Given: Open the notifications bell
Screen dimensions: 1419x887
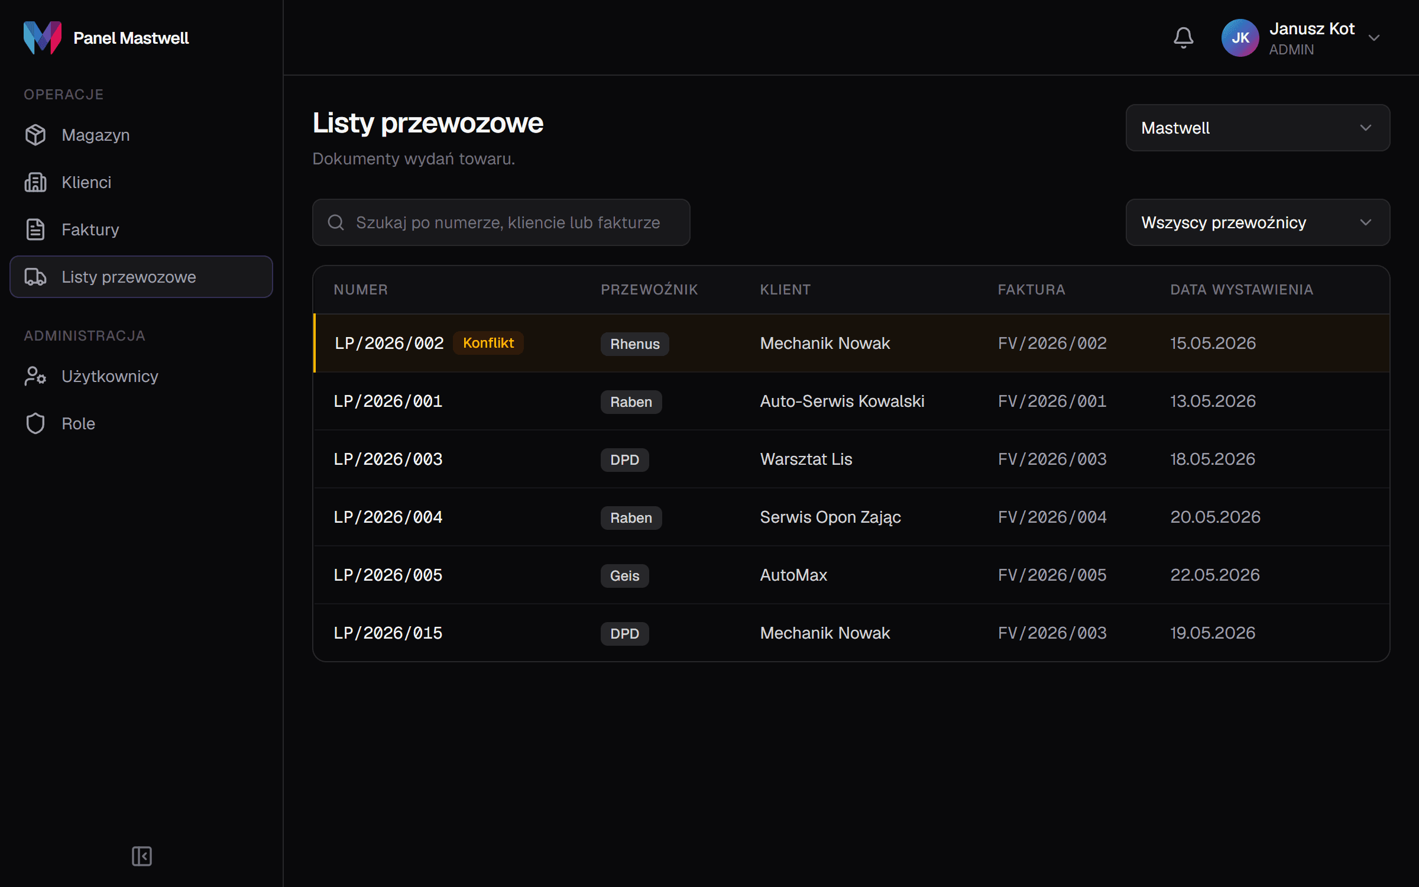Looking at the screenshot, I should pyautogui.click(x=1183, y=38).
